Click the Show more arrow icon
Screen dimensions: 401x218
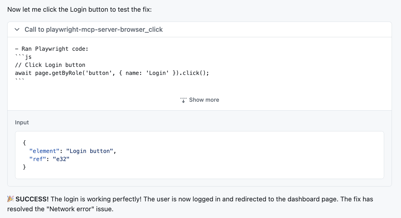(183, 100)
